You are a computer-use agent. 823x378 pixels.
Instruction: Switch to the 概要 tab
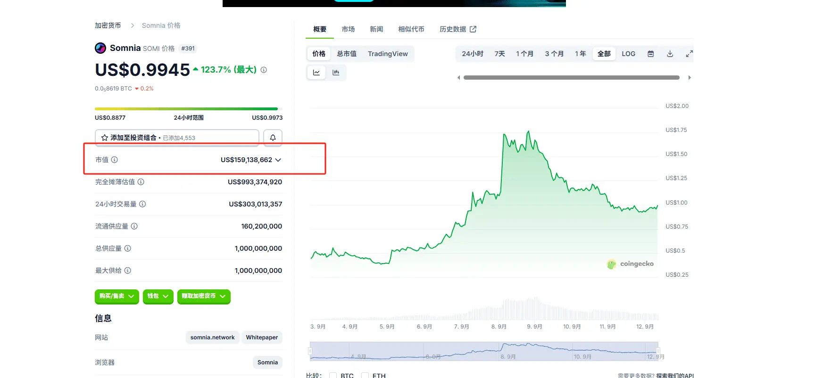click(x=320, y=29)
